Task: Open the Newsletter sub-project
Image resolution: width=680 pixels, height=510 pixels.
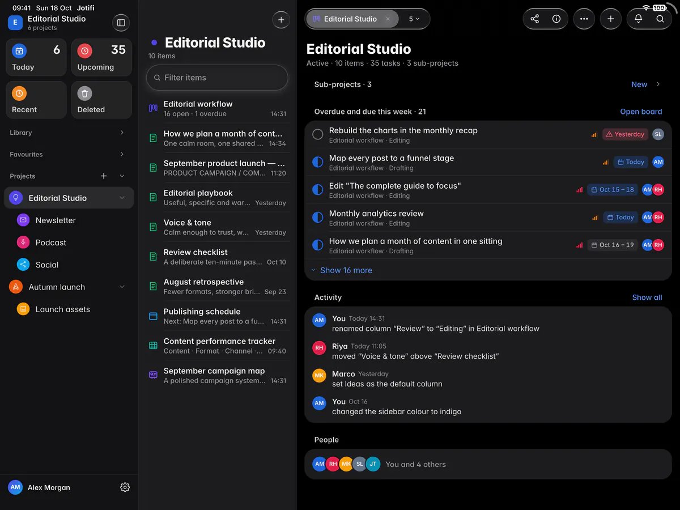Action: tap(69, 220)
